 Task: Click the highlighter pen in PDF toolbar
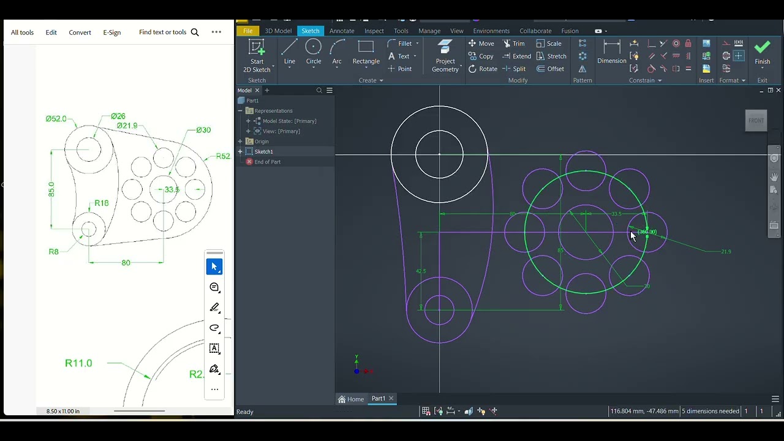214,307
